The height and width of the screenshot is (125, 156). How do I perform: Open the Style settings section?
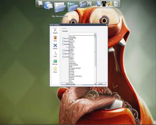coord(55,54)
